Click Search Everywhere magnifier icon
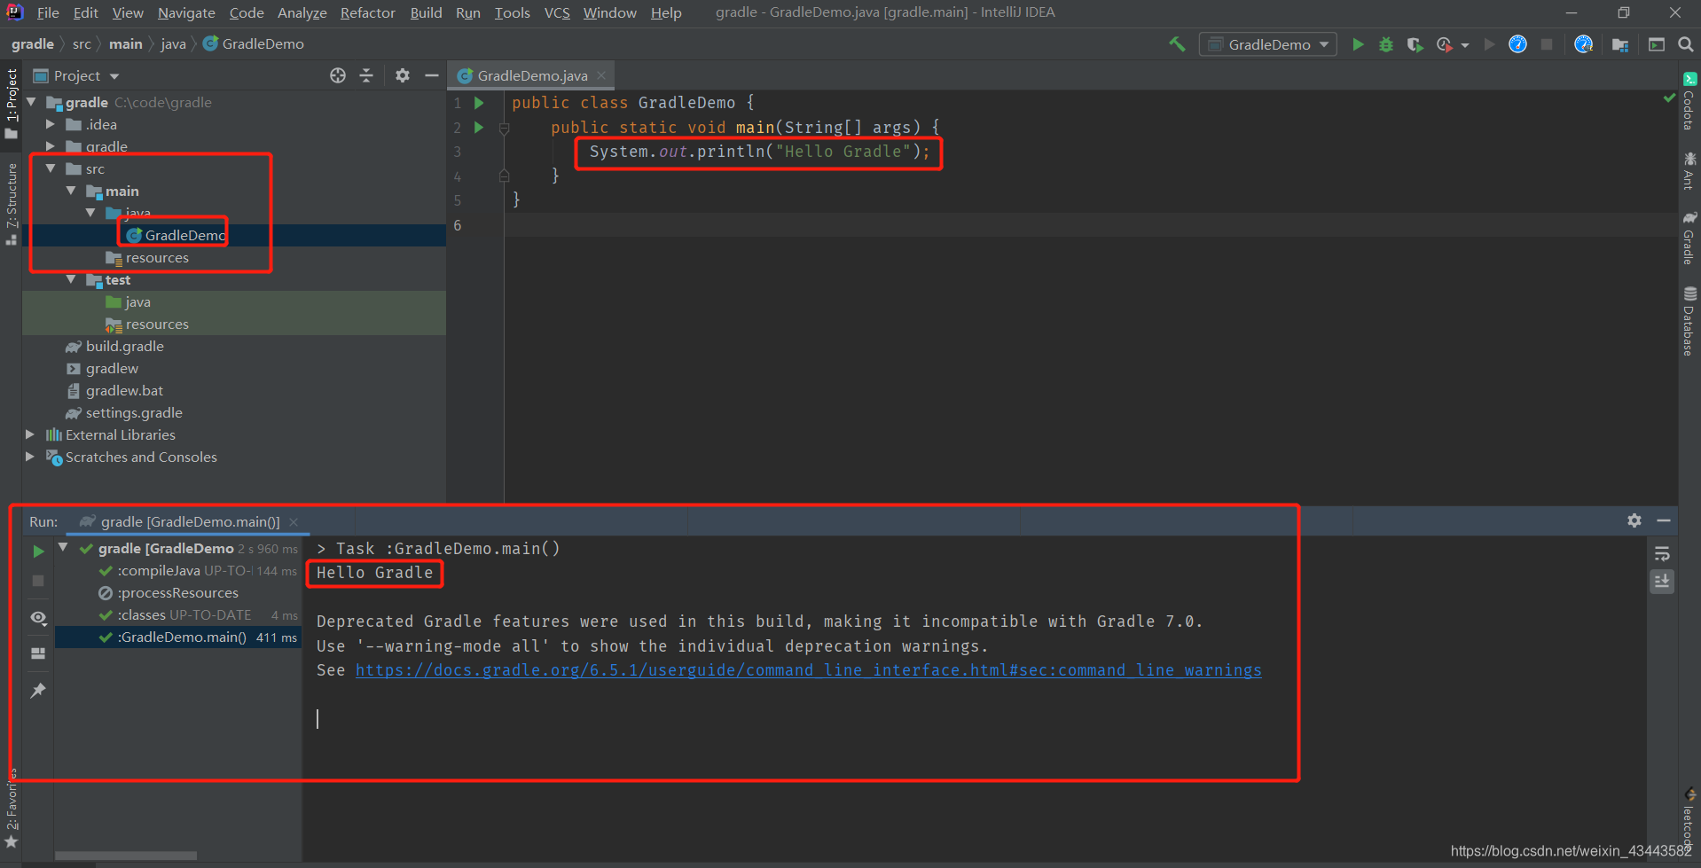This screenshot has height=868, width=1701. click(1686, 44)
